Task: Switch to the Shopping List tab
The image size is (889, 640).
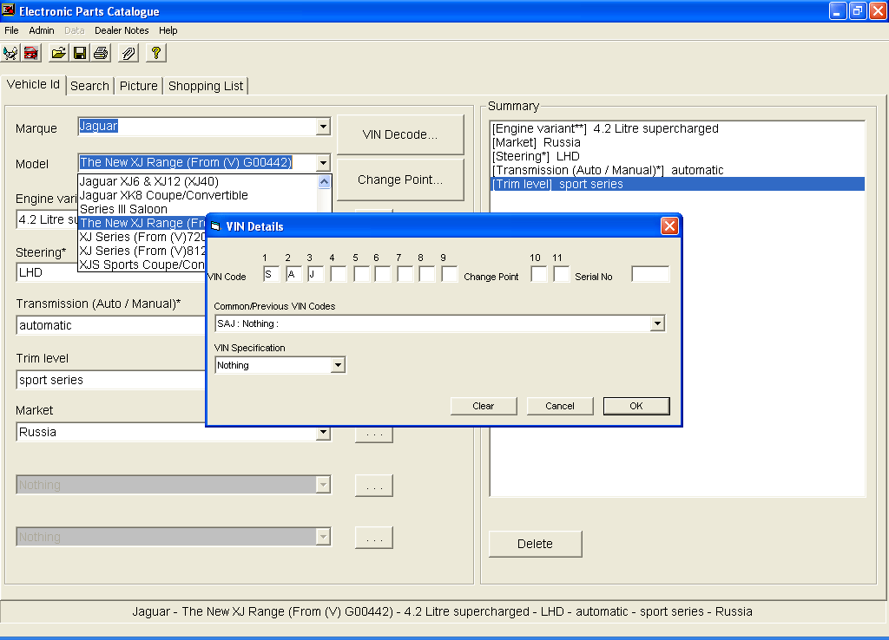Action: tap(205, 86)
